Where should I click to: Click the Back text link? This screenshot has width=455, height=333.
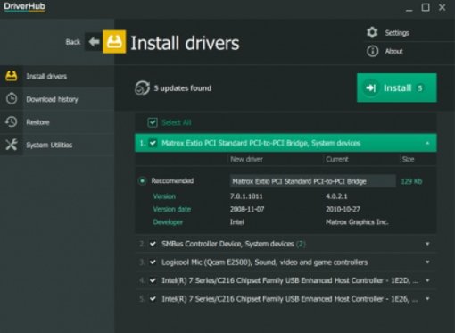[x=73, y=42]
